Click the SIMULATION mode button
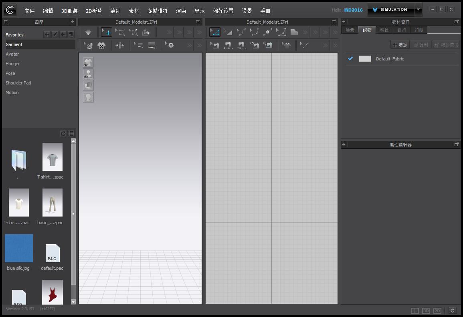The image size is (463, 317). [x=391, y=10]
